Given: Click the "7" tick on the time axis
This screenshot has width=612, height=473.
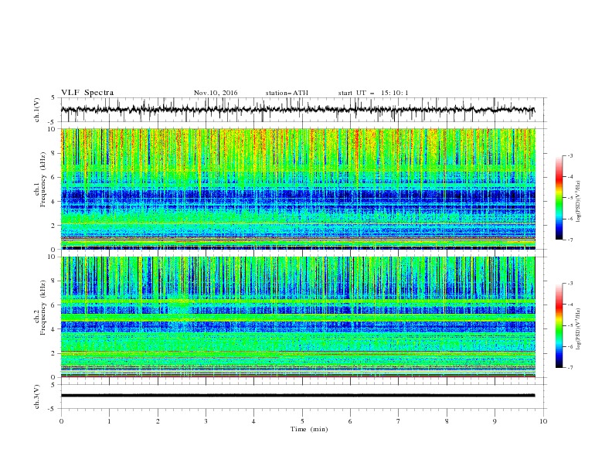Looking at the screenshot, I should pos(399,421).
